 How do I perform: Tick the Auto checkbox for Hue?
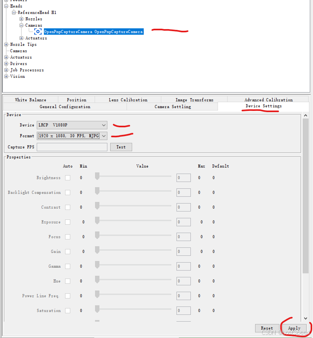(68, 281)
